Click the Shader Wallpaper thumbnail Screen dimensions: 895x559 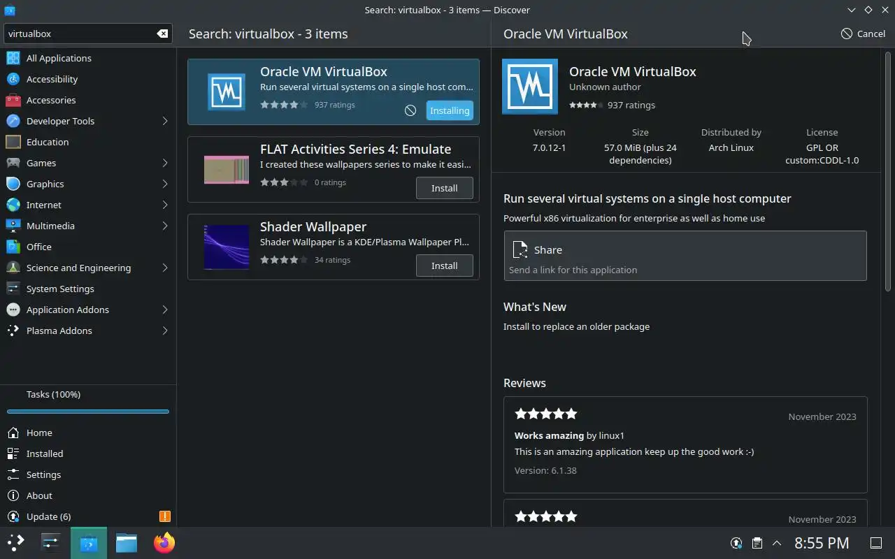click(x=227, y=247)
